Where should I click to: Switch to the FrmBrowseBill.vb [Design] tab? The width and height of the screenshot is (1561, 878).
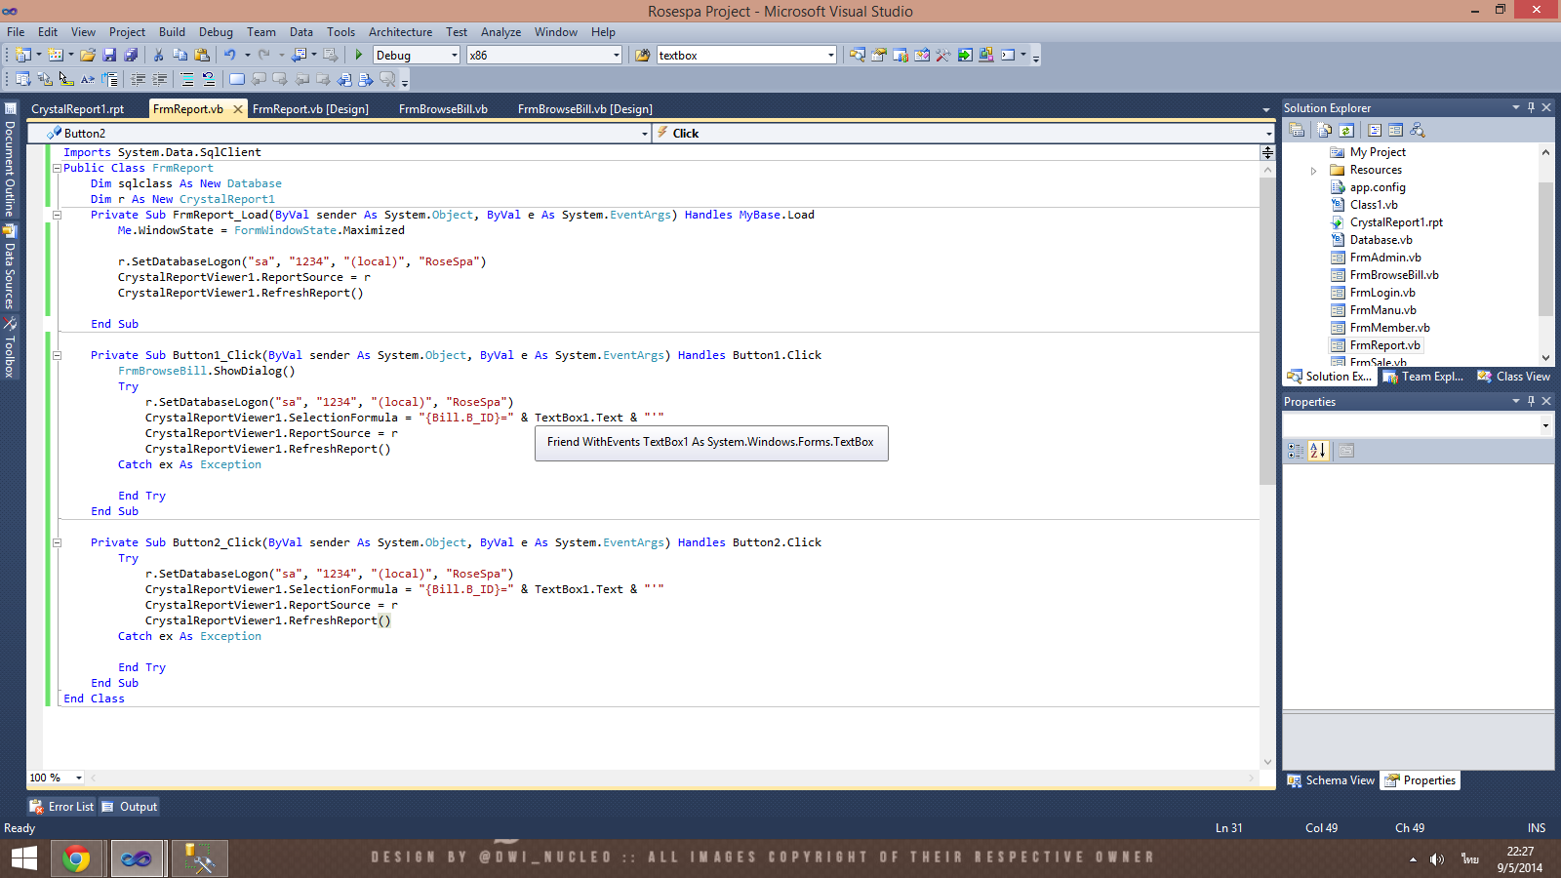(584, 109)
